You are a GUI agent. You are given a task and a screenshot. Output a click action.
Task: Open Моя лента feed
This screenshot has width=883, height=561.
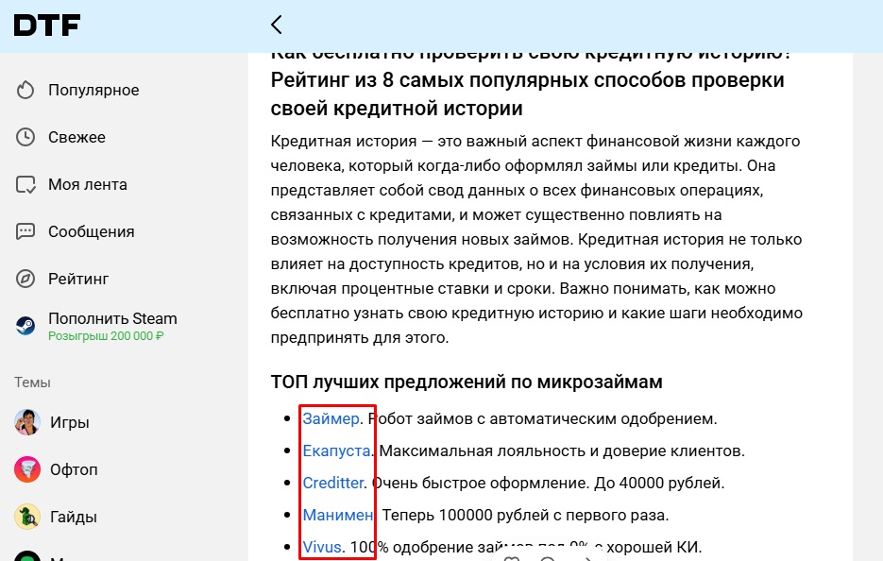[88, 185]
